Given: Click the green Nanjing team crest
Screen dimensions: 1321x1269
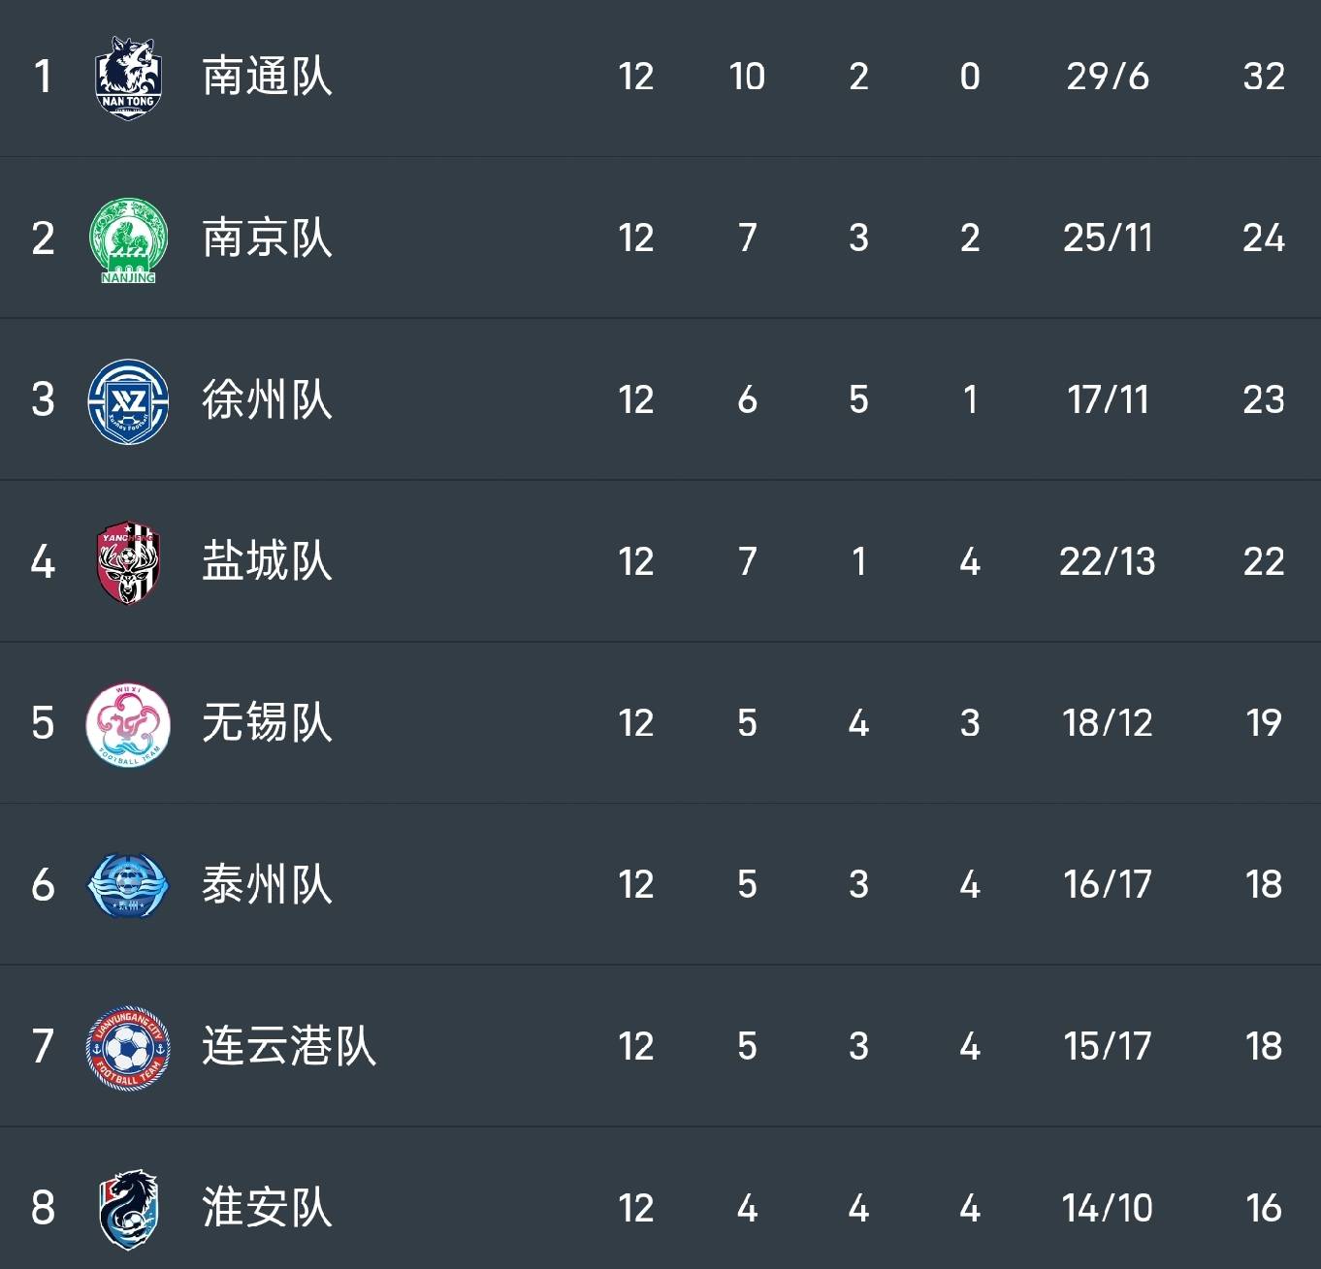Looking at the screenshot, I should point(128,239).
